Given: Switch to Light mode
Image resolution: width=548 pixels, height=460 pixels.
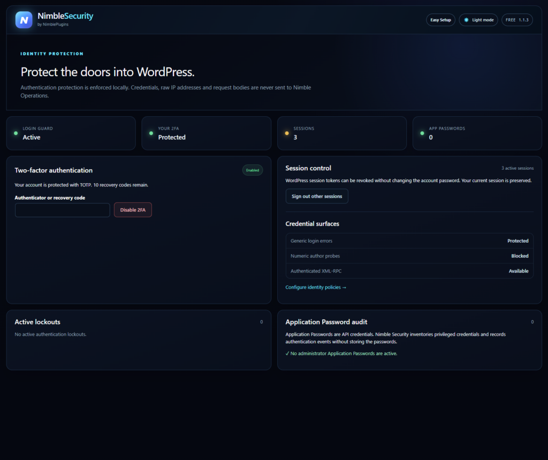Looking at the screenshot, I should 478,20.
